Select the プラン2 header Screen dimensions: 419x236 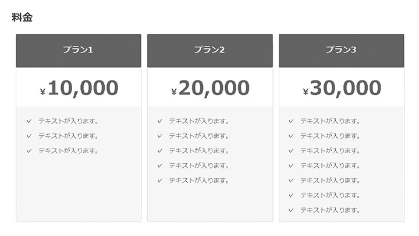[210, 50]
